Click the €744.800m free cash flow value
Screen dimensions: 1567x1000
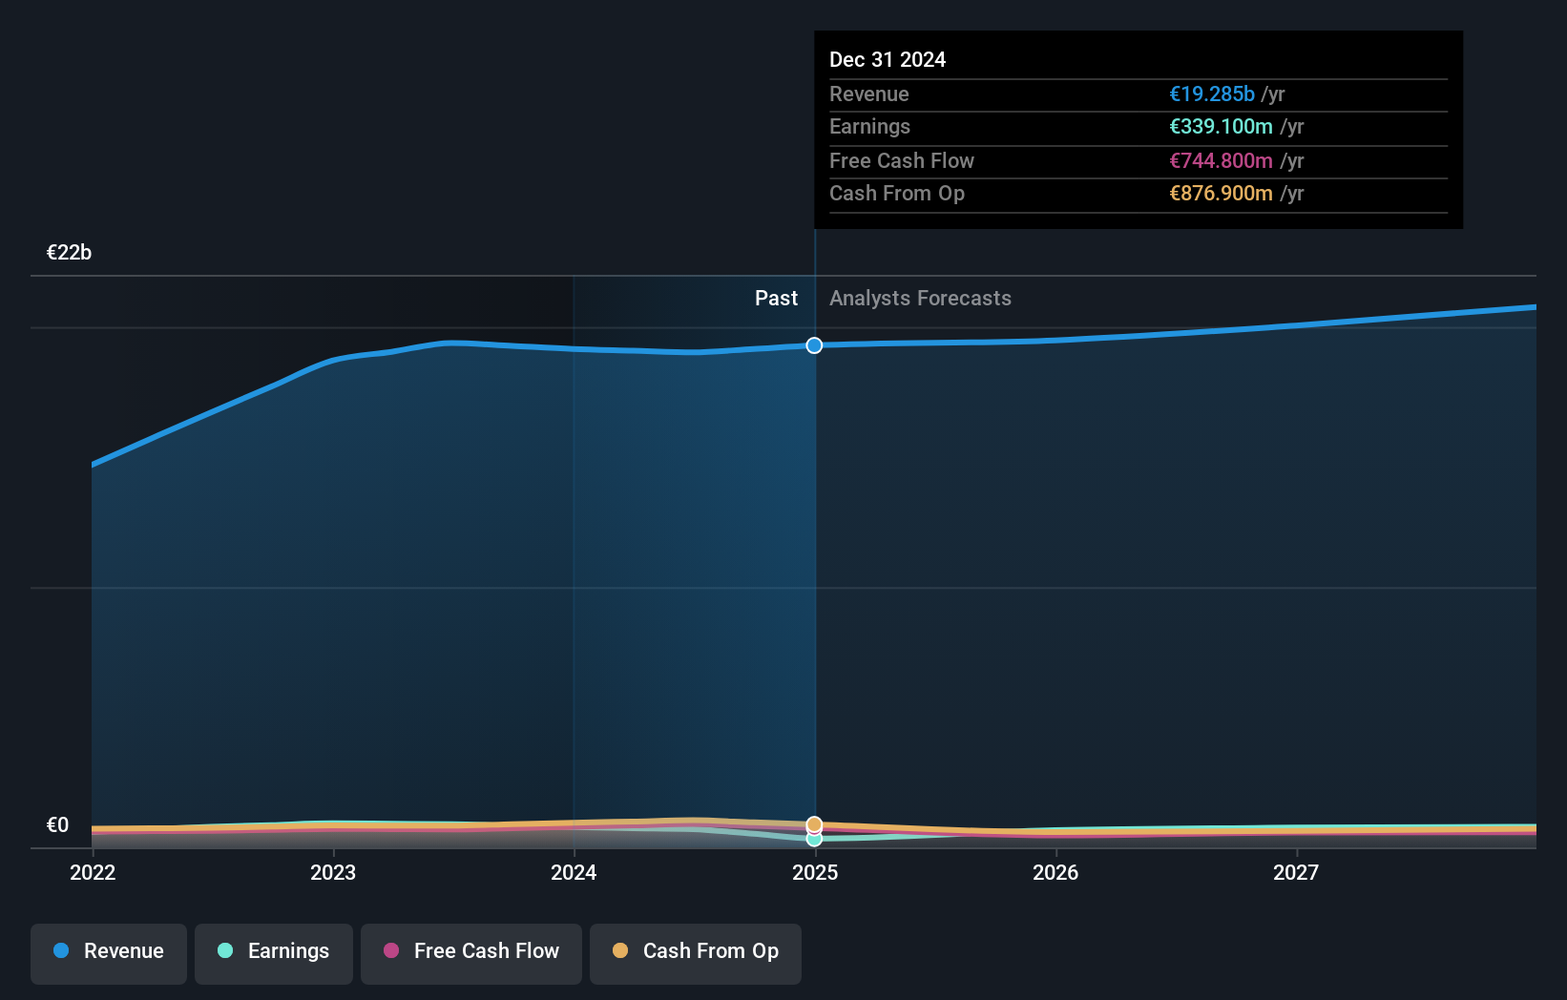click(1221, 160)
